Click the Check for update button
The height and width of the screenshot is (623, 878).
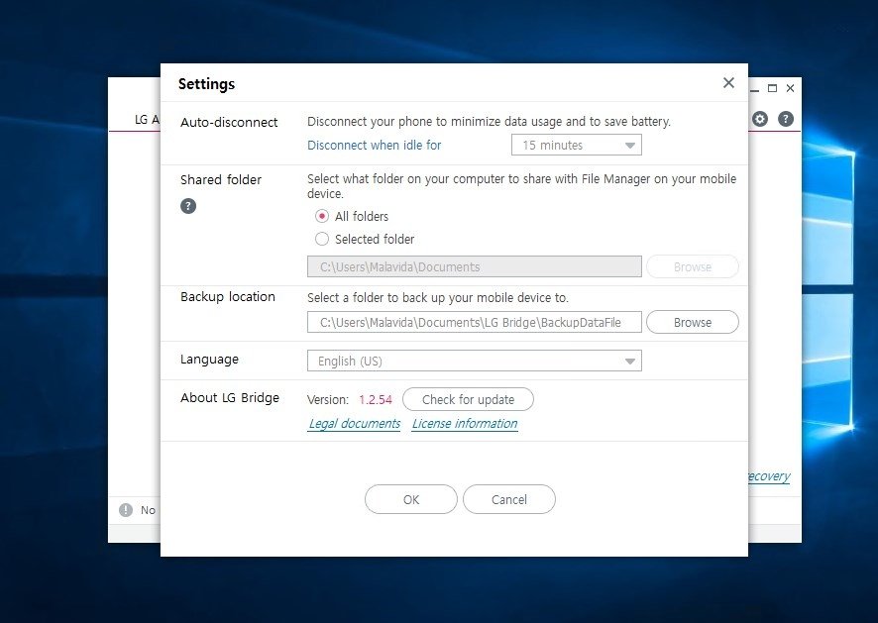(x=468, y=400)
